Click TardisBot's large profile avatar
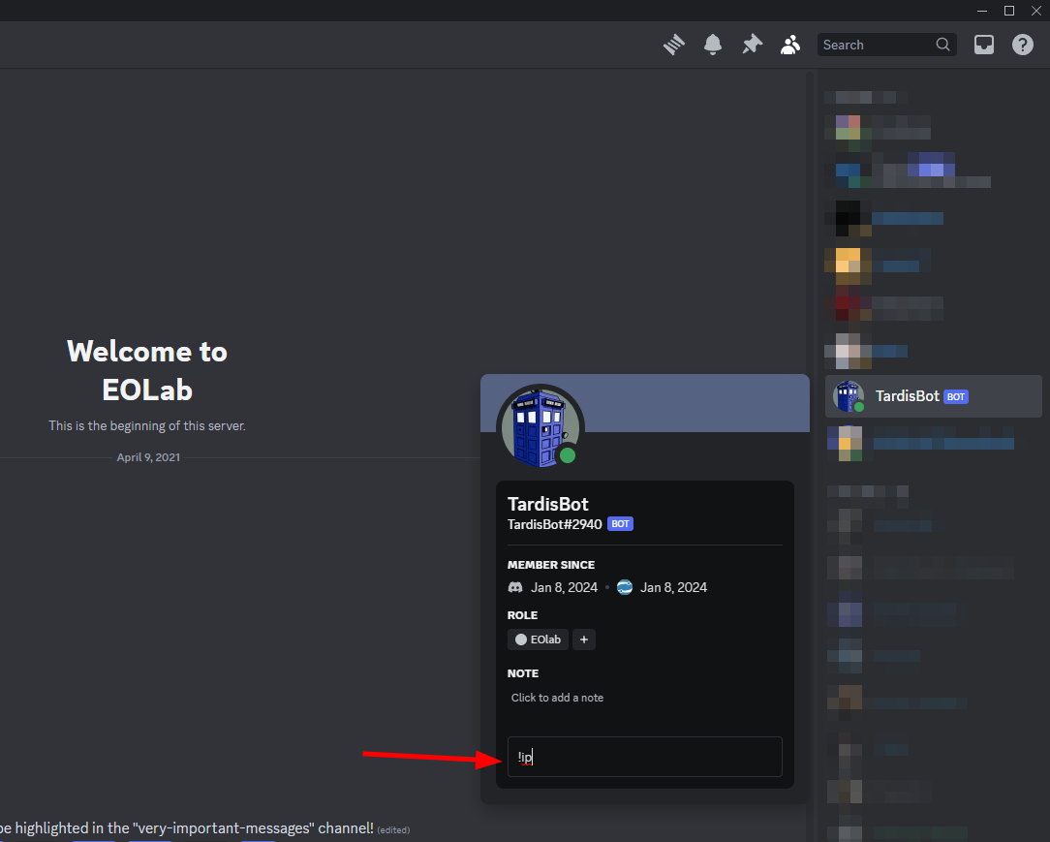 [540, 427]
